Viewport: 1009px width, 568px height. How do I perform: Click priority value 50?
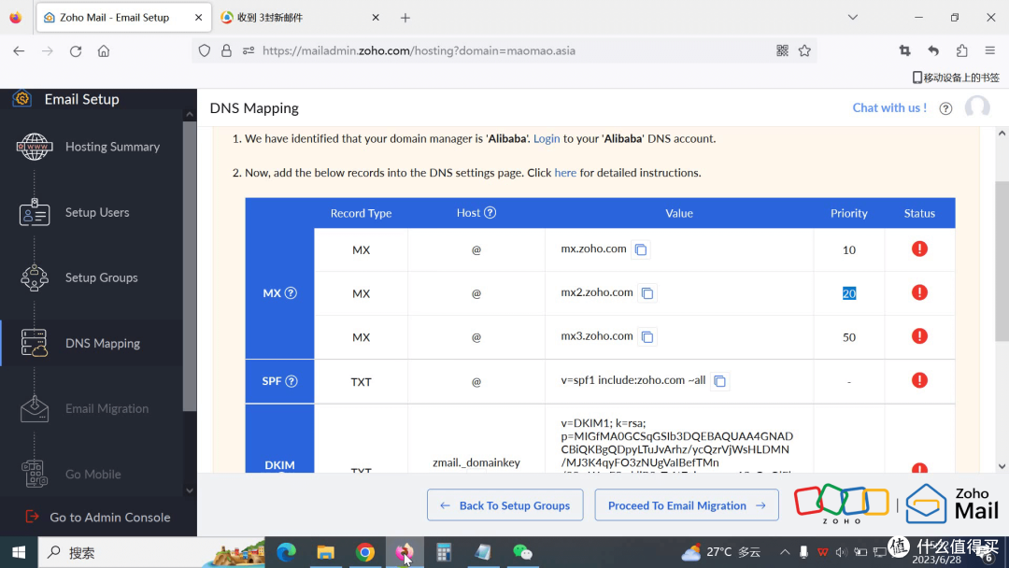[x=848, y=337]
